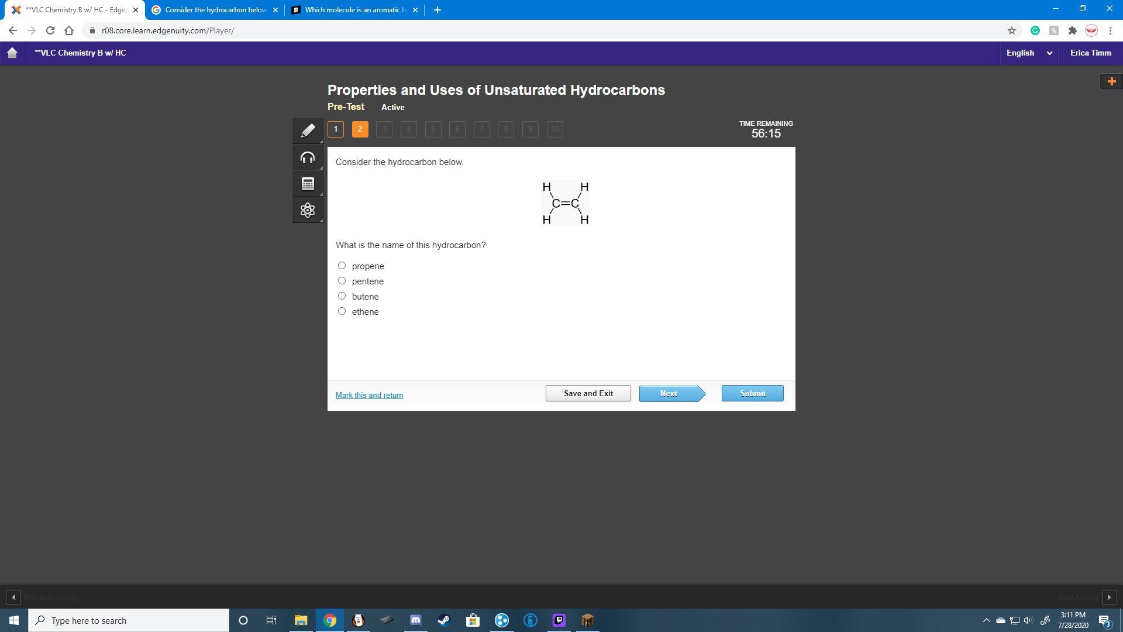This screenshot has width=1123, height=632.
Task: Expand the English language dropdown
Action: pos(1029,53)
